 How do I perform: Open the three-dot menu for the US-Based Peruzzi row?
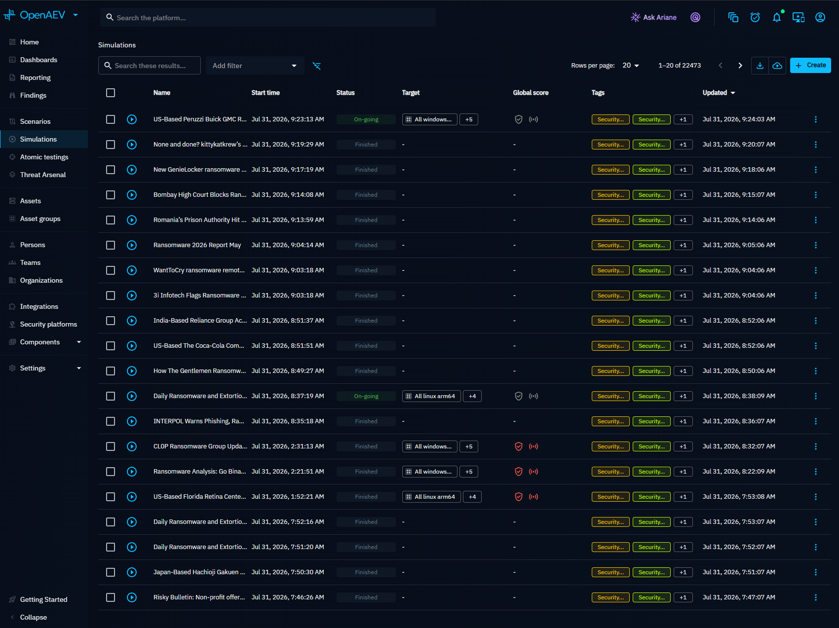pyautogui.click(x=816, y=119)
